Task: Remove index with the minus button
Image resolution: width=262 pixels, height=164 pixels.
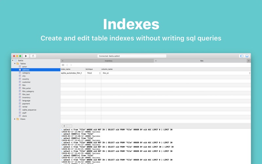Action: tap(69, 126)
